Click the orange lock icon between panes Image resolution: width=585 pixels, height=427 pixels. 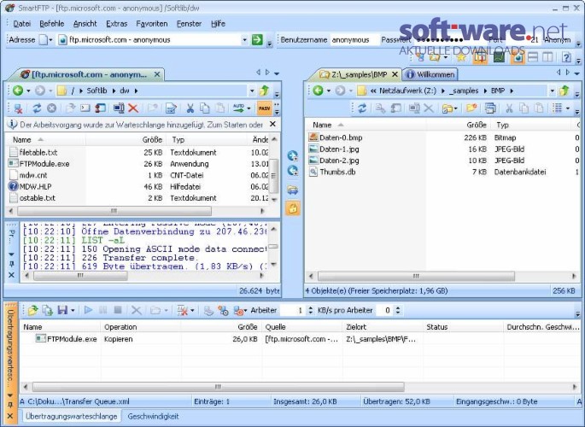[x=292, y=208]
